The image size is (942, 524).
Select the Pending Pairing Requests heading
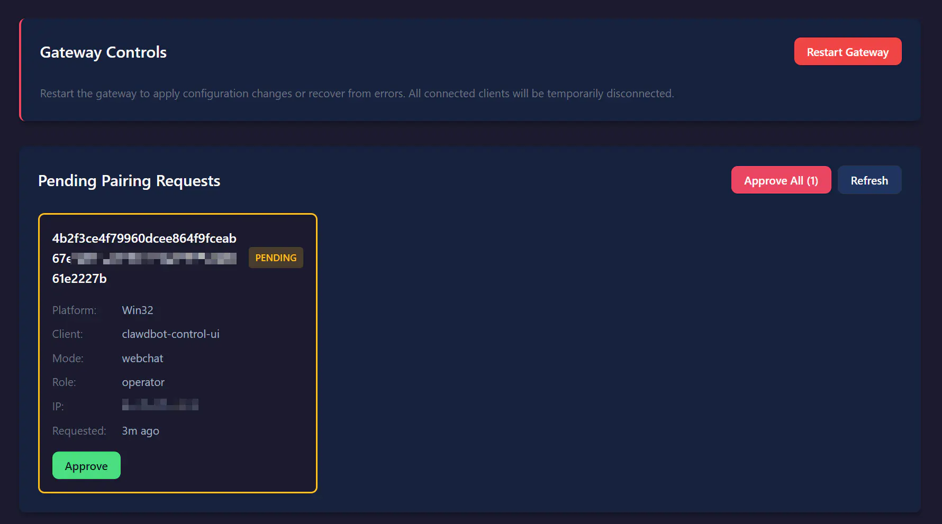(129, 181)
